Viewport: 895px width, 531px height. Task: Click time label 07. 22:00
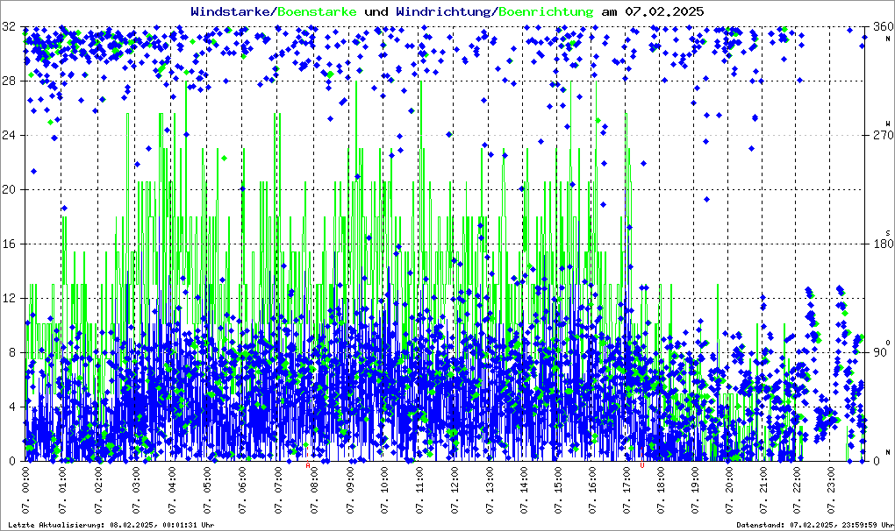click(x=796, y=491)
